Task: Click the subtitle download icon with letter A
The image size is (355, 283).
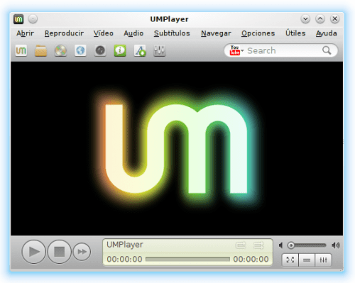Action: (140, 50)
